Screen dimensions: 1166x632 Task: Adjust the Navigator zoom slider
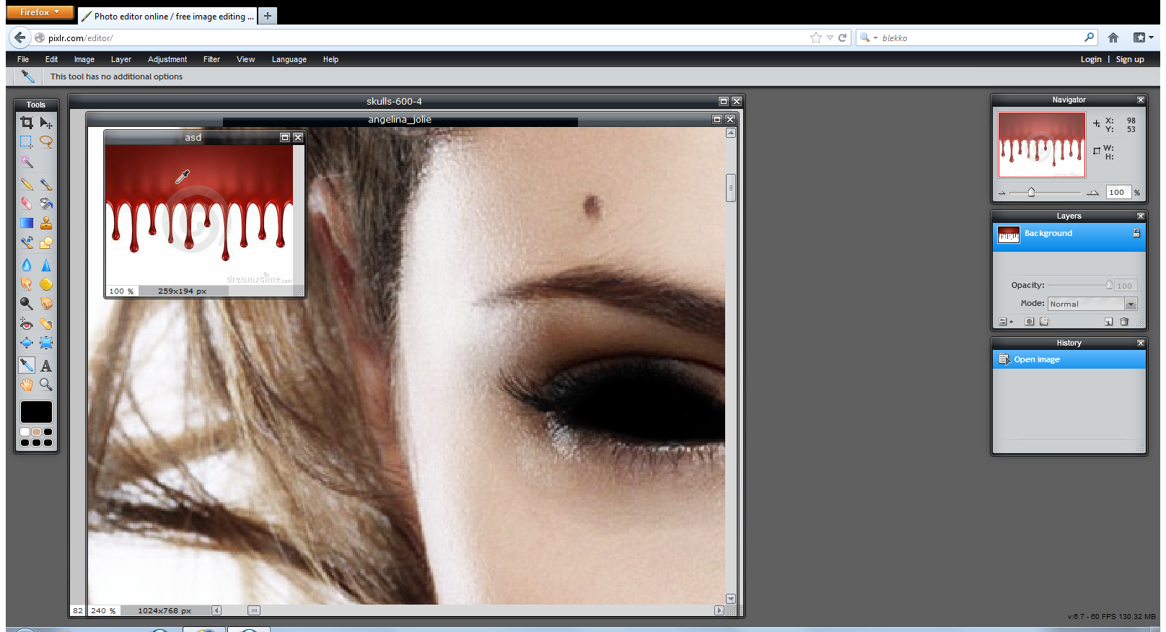click(1031, 192)
